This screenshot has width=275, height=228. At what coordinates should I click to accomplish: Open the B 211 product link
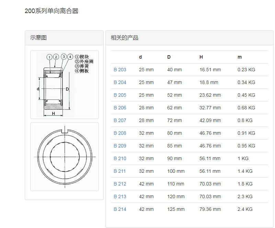point(120,171)
